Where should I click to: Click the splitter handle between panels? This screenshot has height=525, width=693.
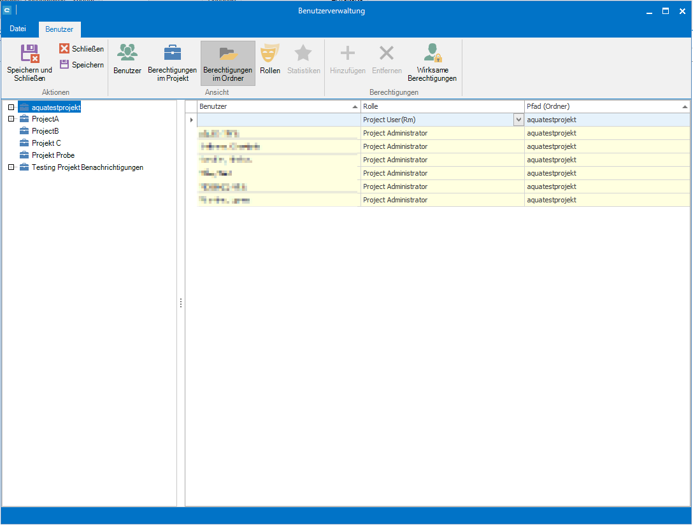181,303
